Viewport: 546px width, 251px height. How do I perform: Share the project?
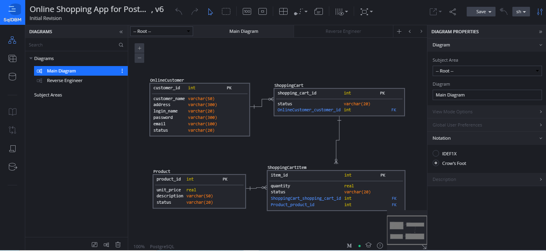tap(453, 12)
